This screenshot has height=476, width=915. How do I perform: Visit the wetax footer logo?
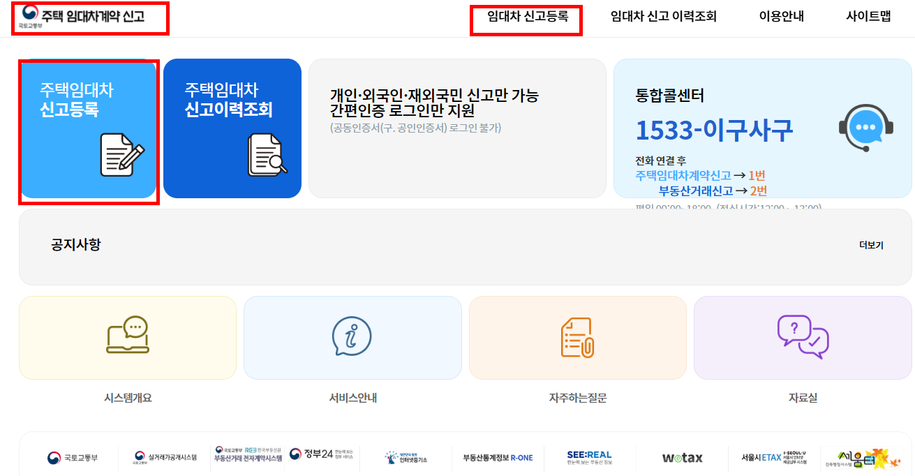click(682, 458)
